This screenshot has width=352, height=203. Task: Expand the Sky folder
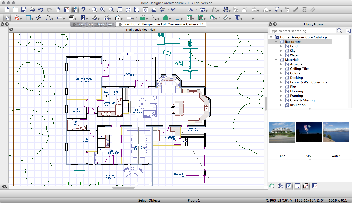point(281,51)
